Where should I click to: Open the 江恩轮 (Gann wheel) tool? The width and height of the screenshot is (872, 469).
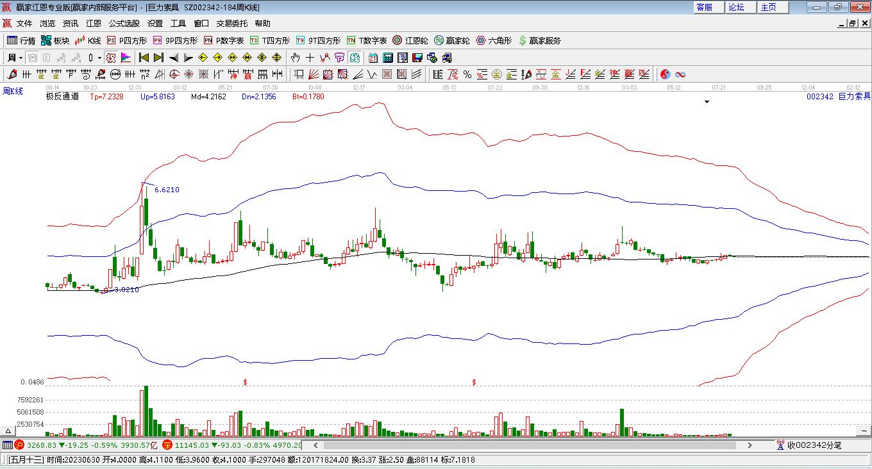click(x=410, y=40)
